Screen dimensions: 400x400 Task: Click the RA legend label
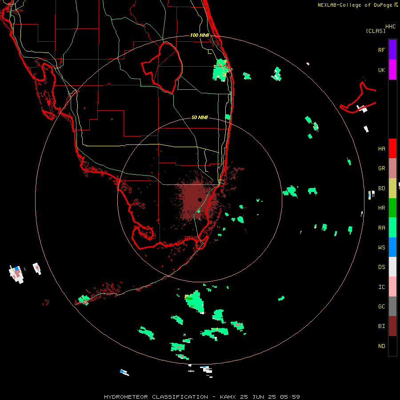click(x=381, y=228)
